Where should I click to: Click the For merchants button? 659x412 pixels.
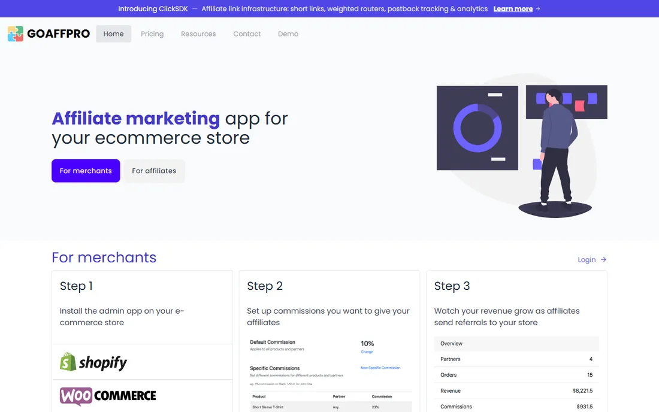86,171
